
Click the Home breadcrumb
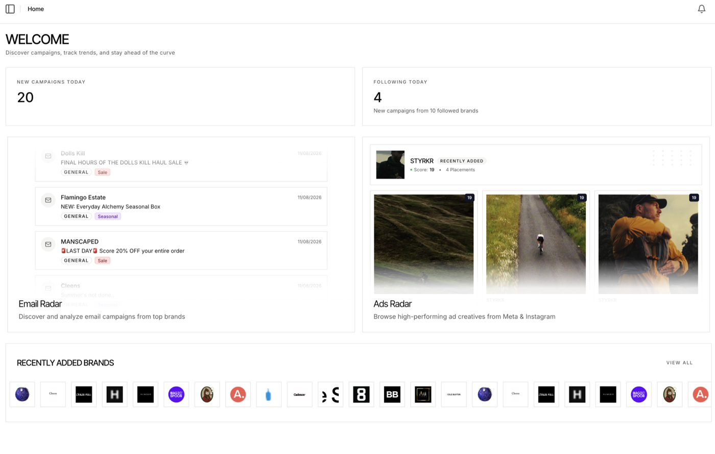click(x=36, y=9)
